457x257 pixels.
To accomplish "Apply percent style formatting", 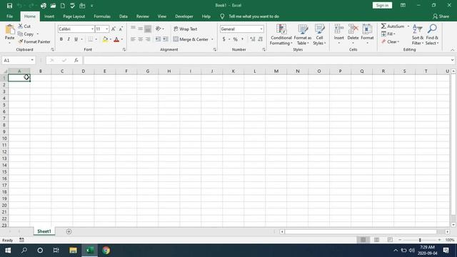I will coord(235,39).
